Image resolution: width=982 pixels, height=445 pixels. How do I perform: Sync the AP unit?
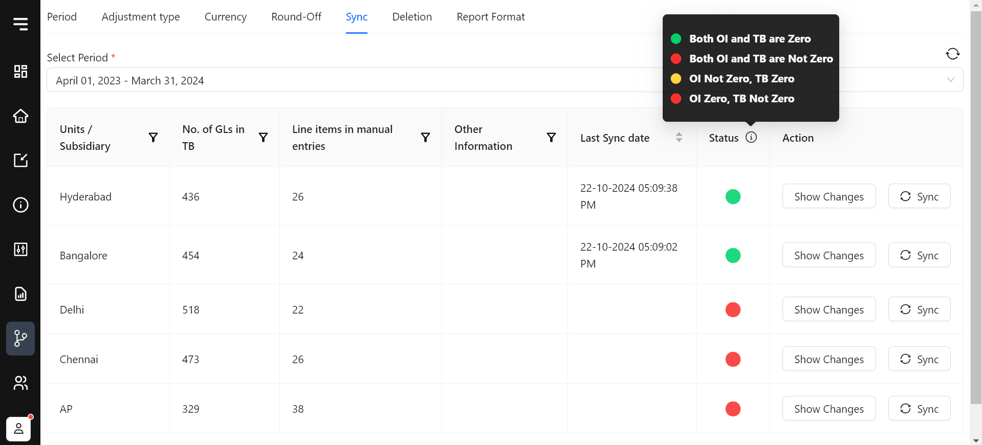click(x=919, y=409)
